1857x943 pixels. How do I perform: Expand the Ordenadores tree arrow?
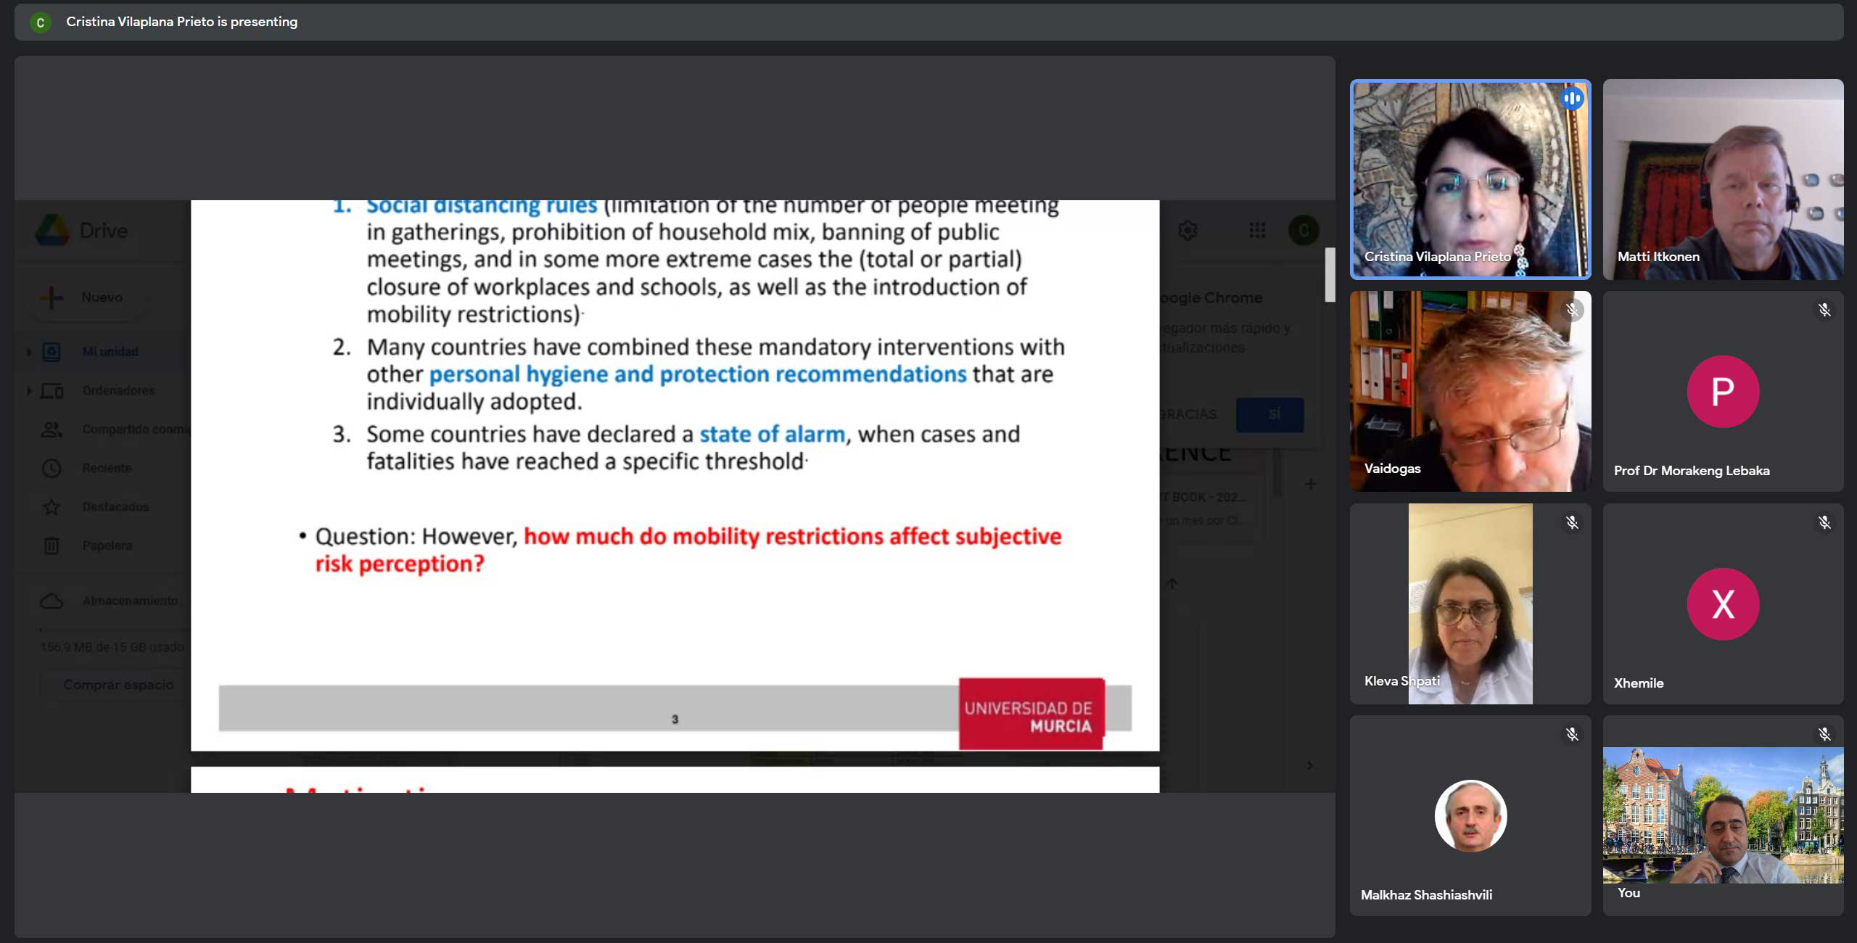coord(29,390)
